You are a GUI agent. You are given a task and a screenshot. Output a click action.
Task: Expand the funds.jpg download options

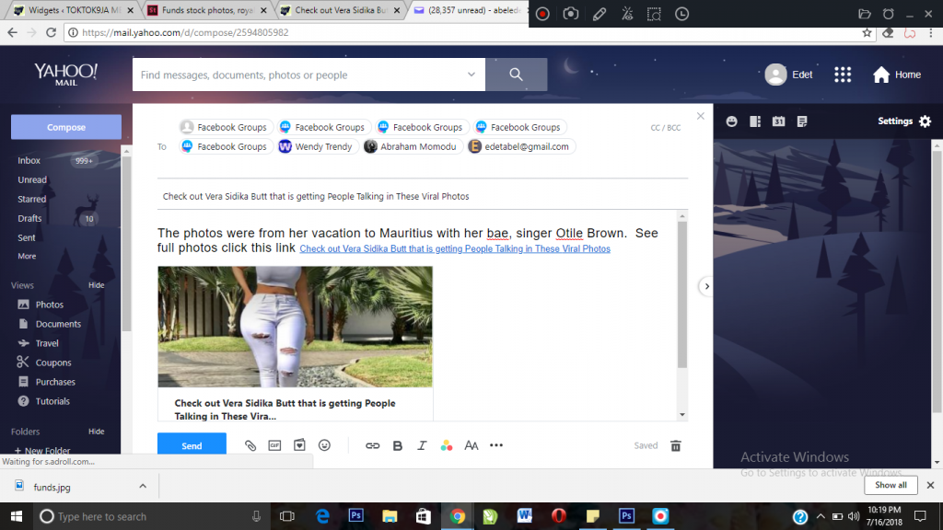[143, 486]
